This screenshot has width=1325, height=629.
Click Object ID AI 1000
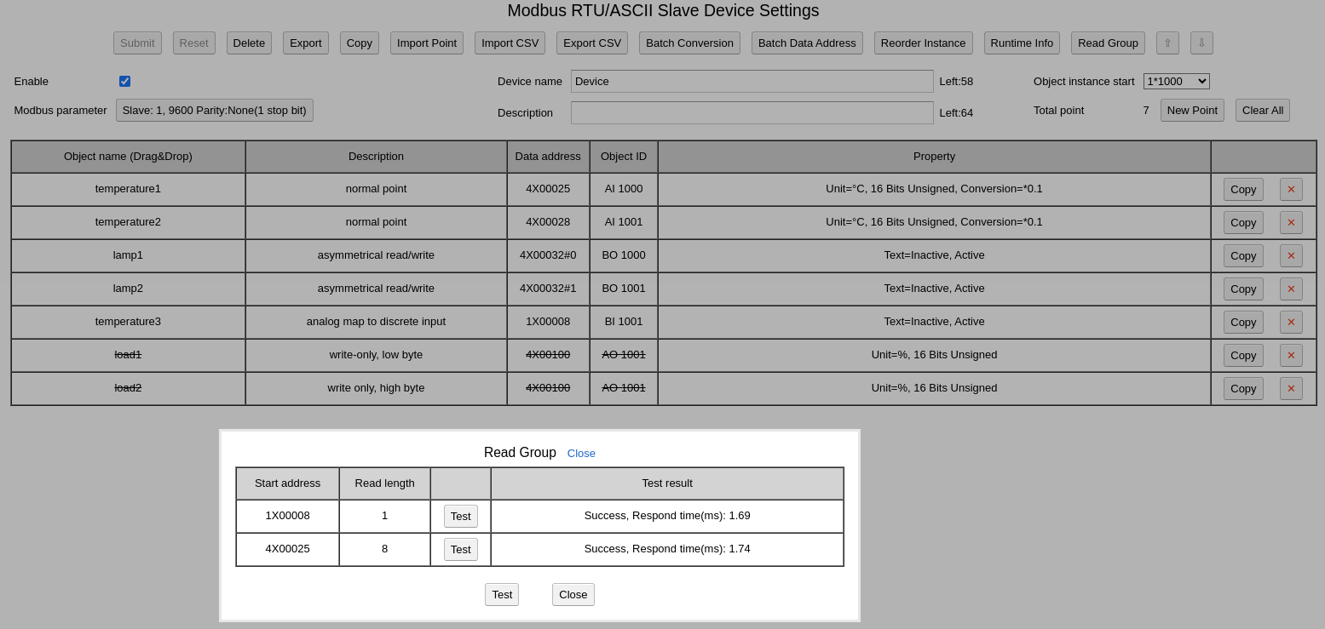[x=624, y=189]
